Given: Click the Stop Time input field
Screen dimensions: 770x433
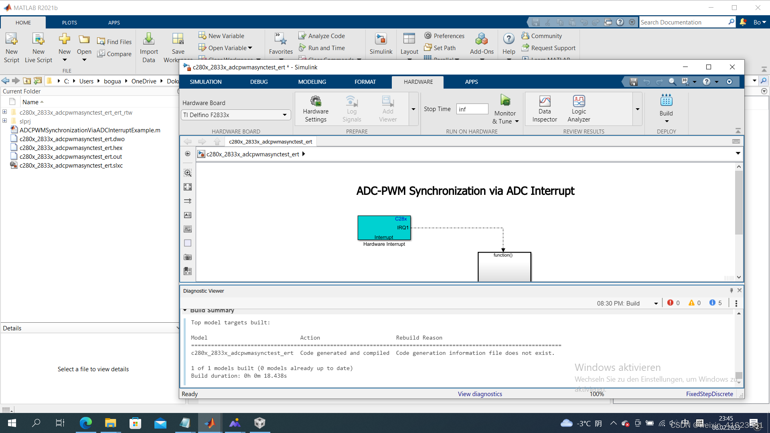Looking at the screenshot, I should point(472,109).
